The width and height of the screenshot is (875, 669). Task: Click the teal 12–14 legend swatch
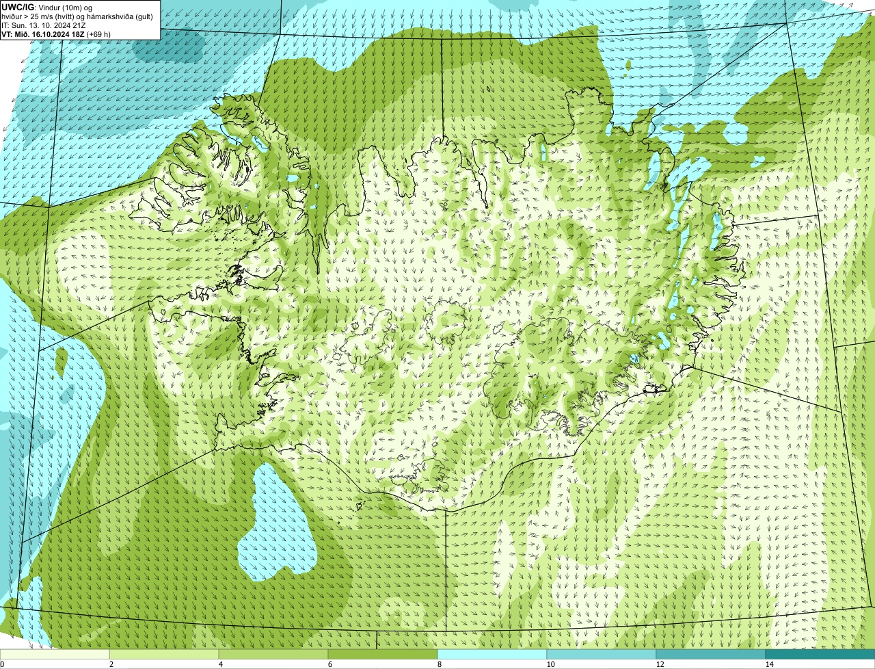(x=711, y=654)
